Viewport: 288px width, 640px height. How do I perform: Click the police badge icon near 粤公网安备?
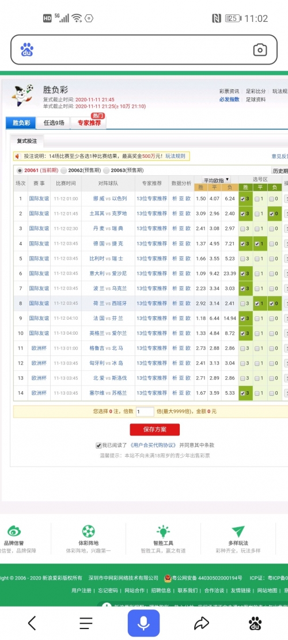(x=168, y=578)
